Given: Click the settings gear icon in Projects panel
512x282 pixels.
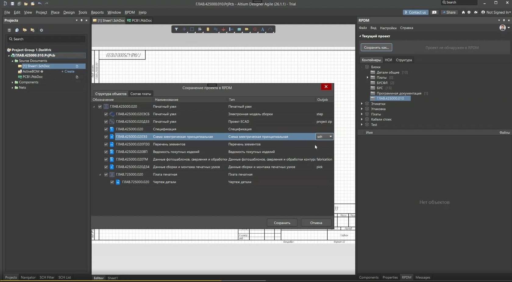Looking at the screenshot, I should (41, 30).
